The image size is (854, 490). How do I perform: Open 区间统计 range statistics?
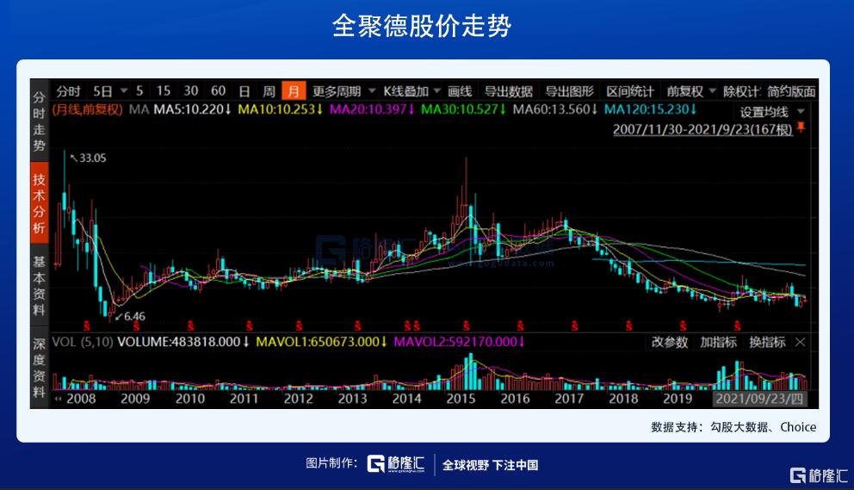630,91
